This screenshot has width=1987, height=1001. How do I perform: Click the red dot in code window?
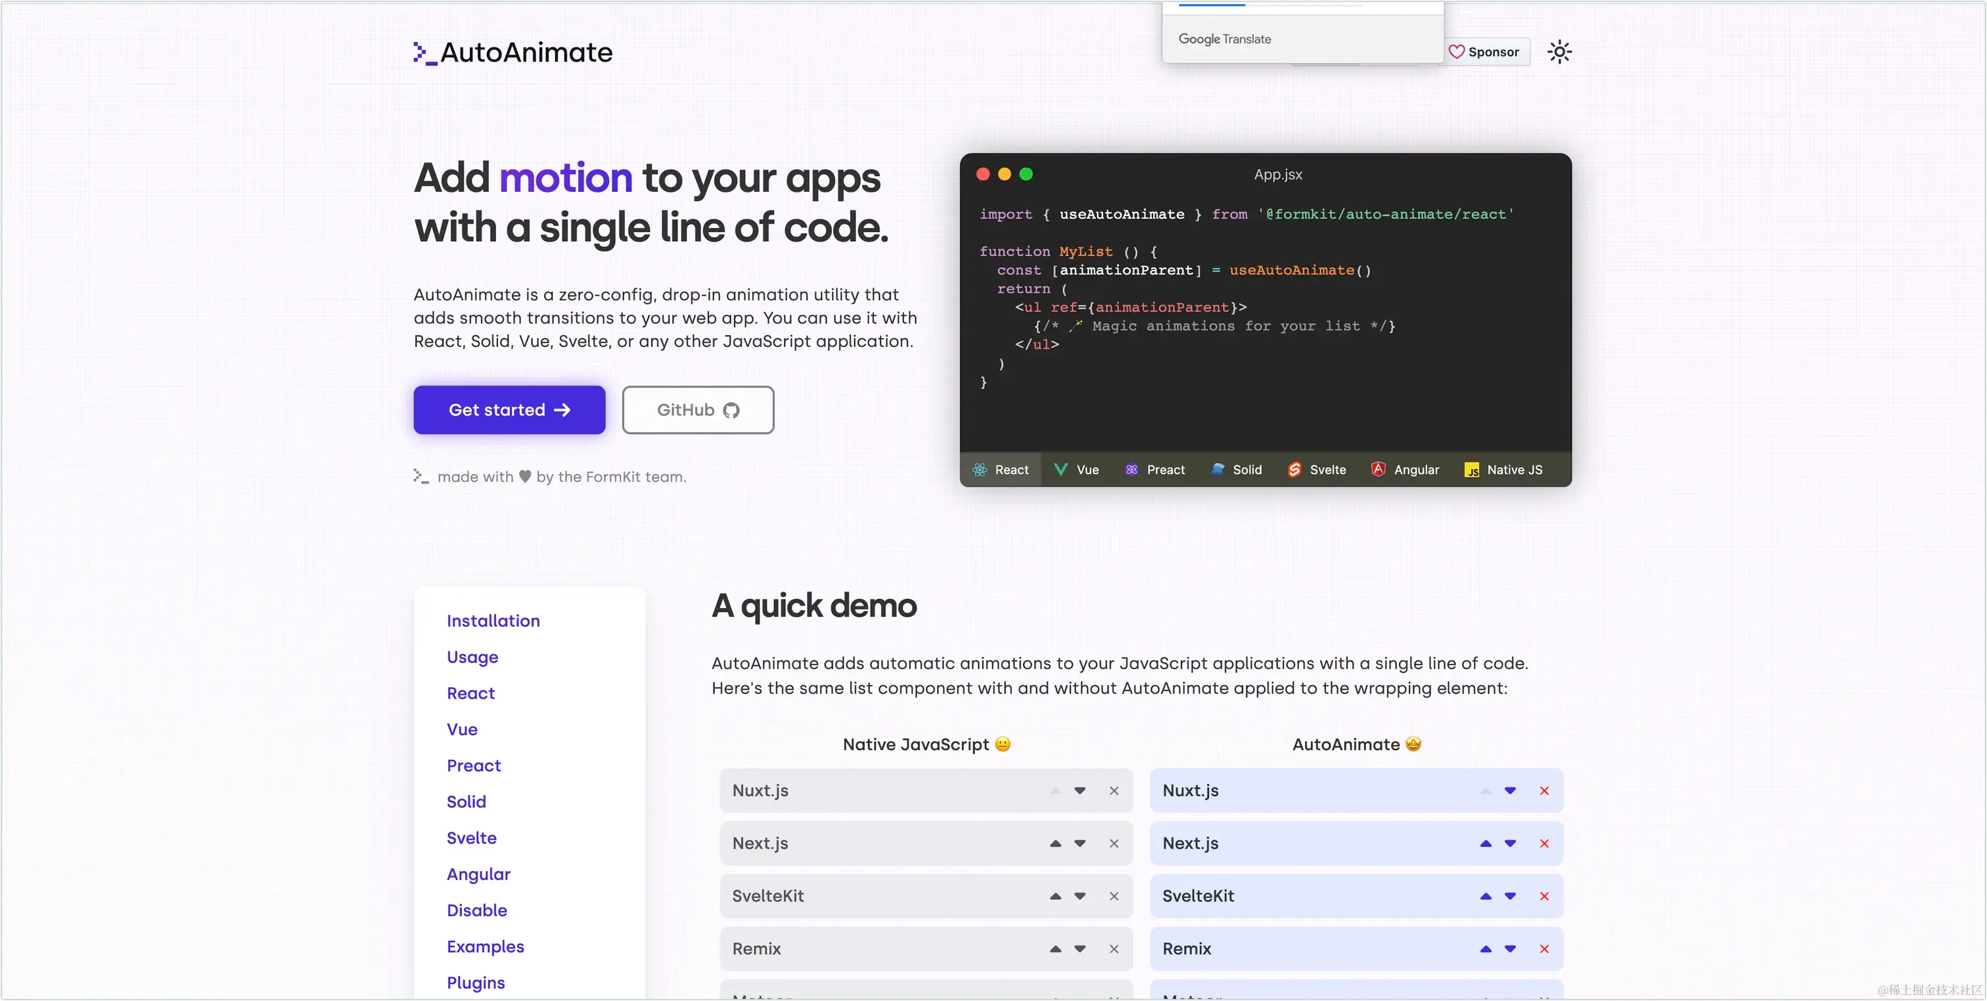pos(983,173)
